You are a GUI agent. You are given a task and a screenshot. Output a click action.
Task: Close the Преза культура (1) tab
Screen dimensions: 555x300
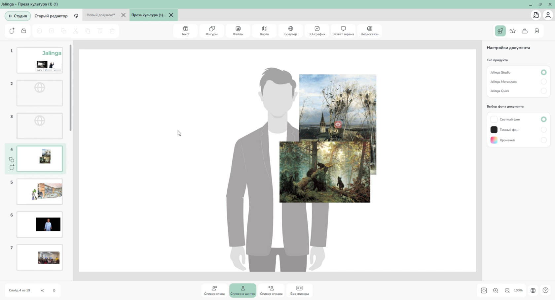(171, 15)
